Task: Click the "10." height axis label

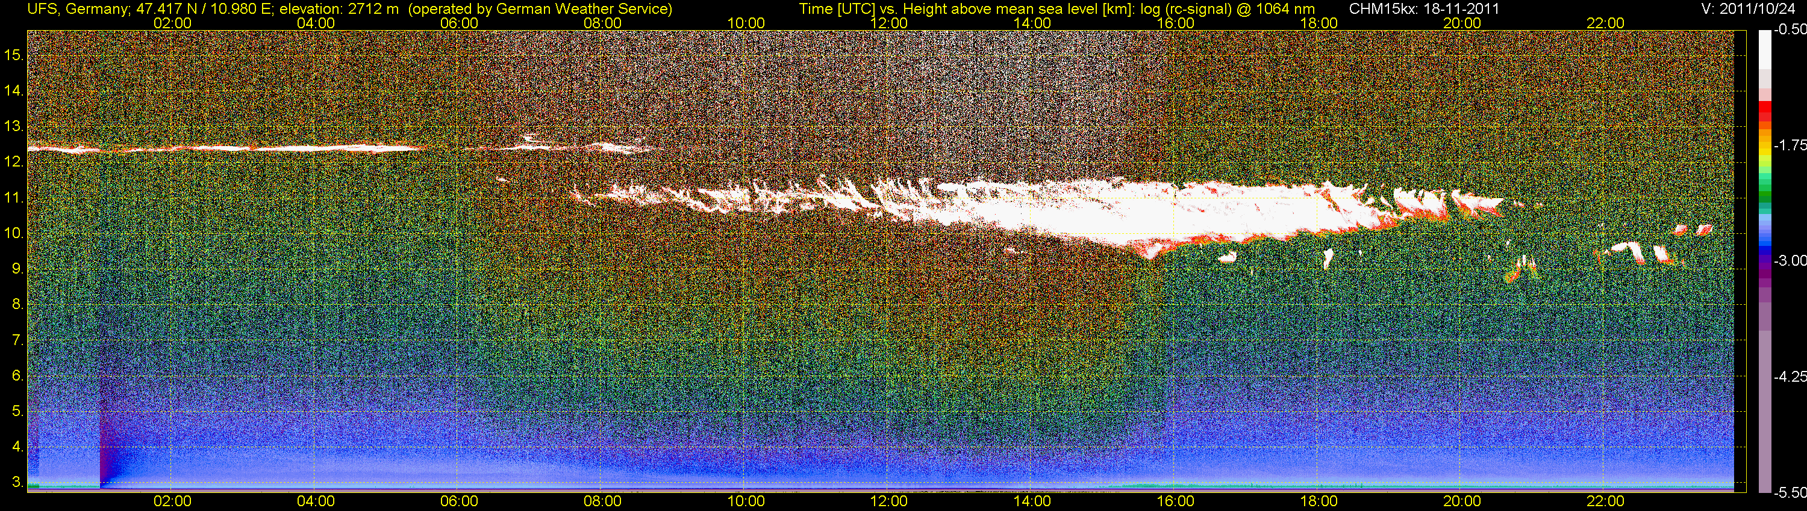Action: 14,233
